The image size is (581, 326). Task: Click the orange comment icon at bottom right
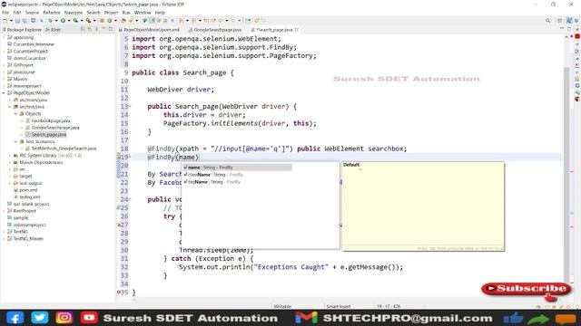tap(565, 319)
